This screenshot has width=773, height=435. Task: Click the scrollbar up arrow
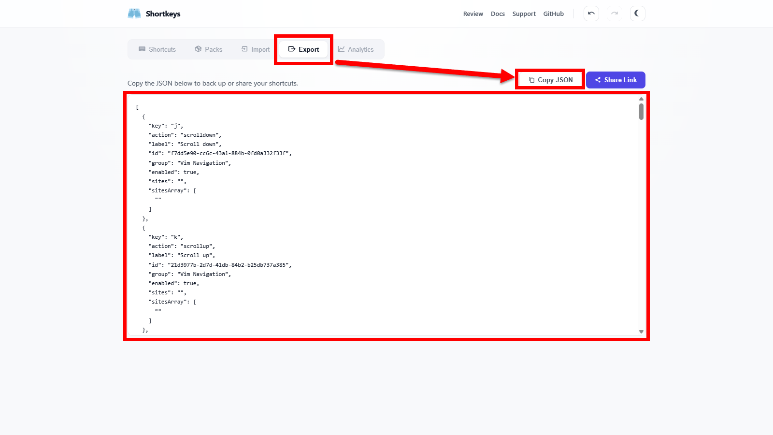click(x=641, y=99)
